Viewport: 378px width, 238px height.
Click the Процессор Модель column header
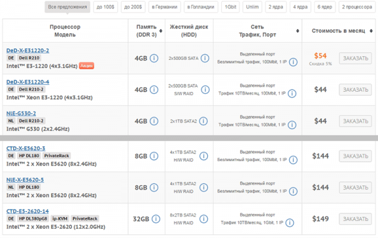coord(65,31)
